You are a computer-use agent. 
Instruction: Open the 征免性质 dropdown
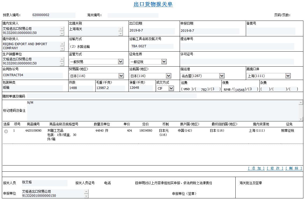pos(164,62)
